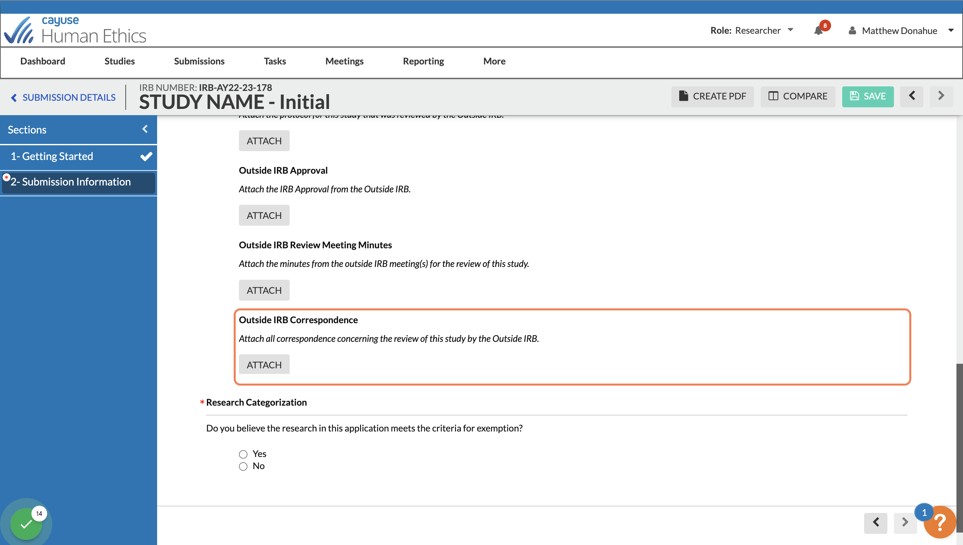Click the CREATE PDF button
The height and width of the screenshot is (545, 963).
(713, 97)
